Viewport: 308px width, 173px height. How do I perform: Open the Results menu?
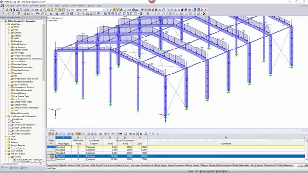tap(43, 6)
